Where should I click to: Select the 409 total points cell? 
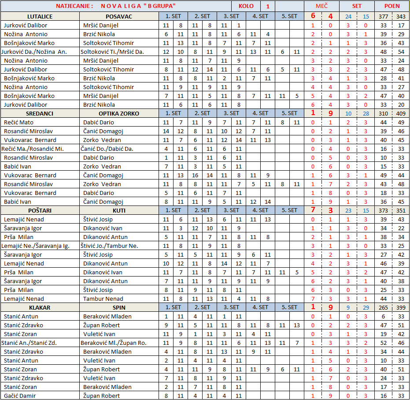(401, 113)
